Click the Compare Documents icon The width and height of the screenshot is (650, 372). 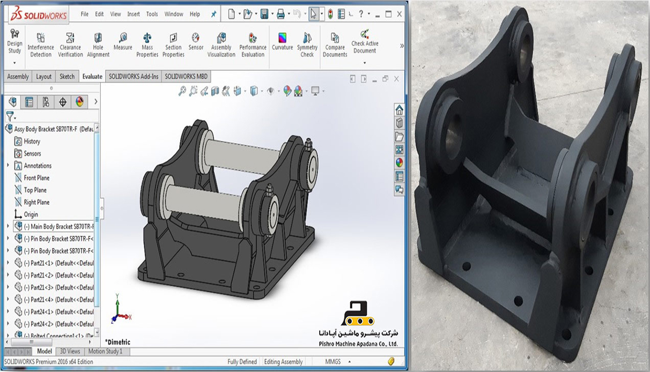[x=335, y=43]
